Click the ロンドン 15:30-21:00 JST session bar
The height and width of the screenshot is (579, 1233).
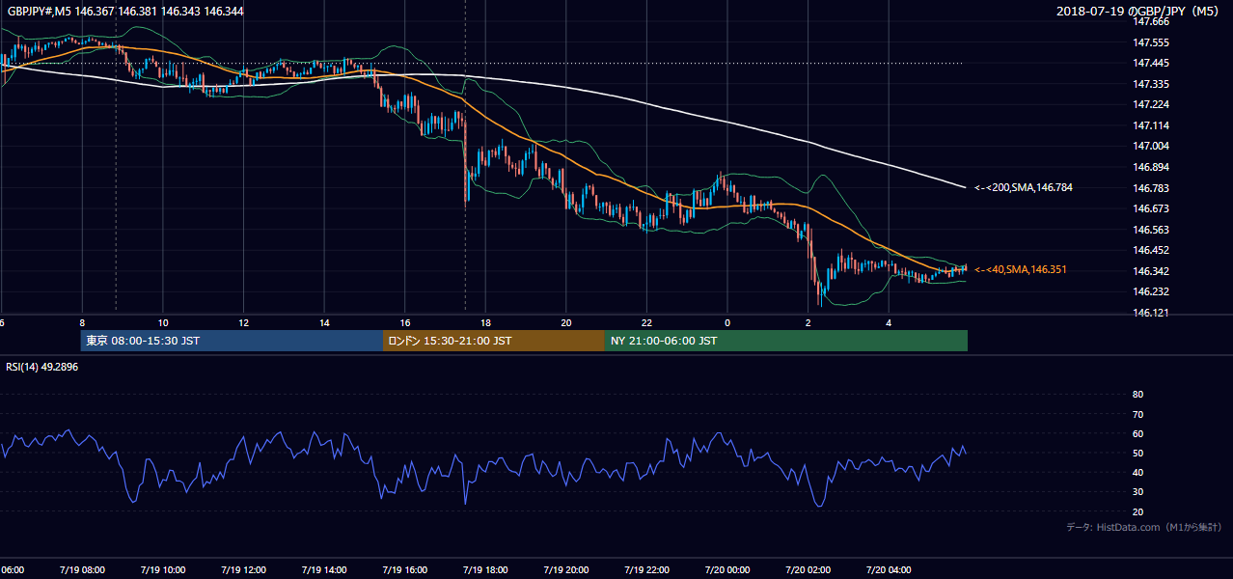(x=494, y=341)
